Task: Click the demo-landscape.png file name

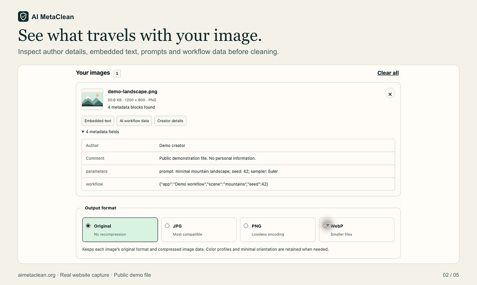Action: [133, 91]
